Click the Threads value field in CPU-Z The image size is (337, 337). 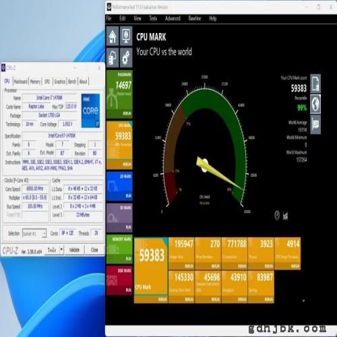(96, 233)
